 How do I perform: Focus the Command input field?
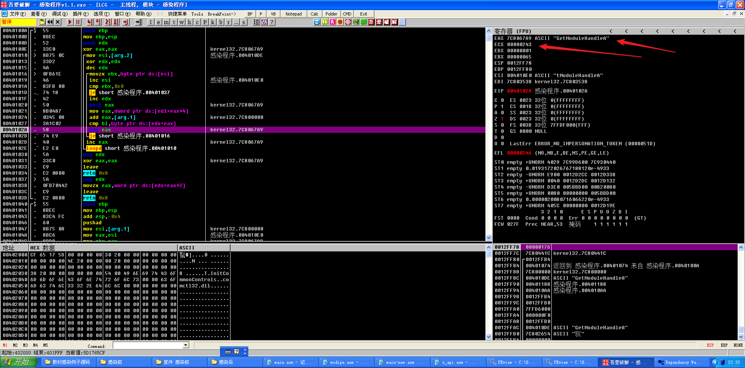[x=148, y=345]
